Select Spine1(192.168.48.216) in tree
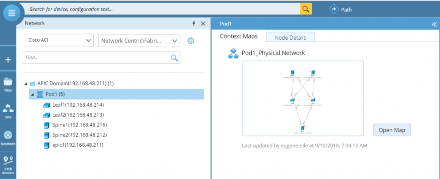Viewport: 440px width, 179px height. coord(79,125)
